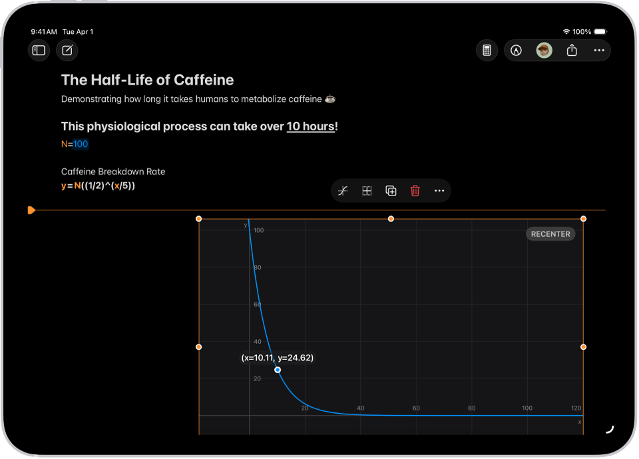Open the Share sheet icon
The height and width of the screenshot is (459, 639).
point(571,51)
